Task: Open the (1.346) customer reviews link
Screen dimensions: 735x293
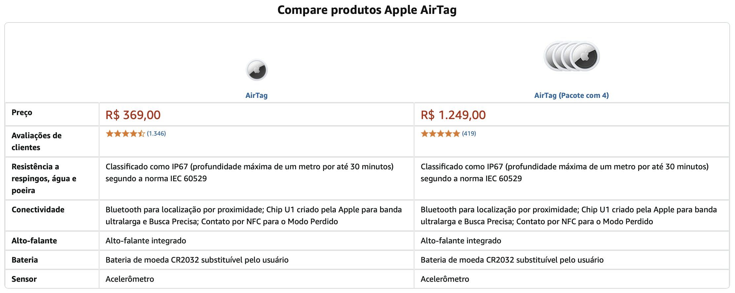Action: [156, 134]
